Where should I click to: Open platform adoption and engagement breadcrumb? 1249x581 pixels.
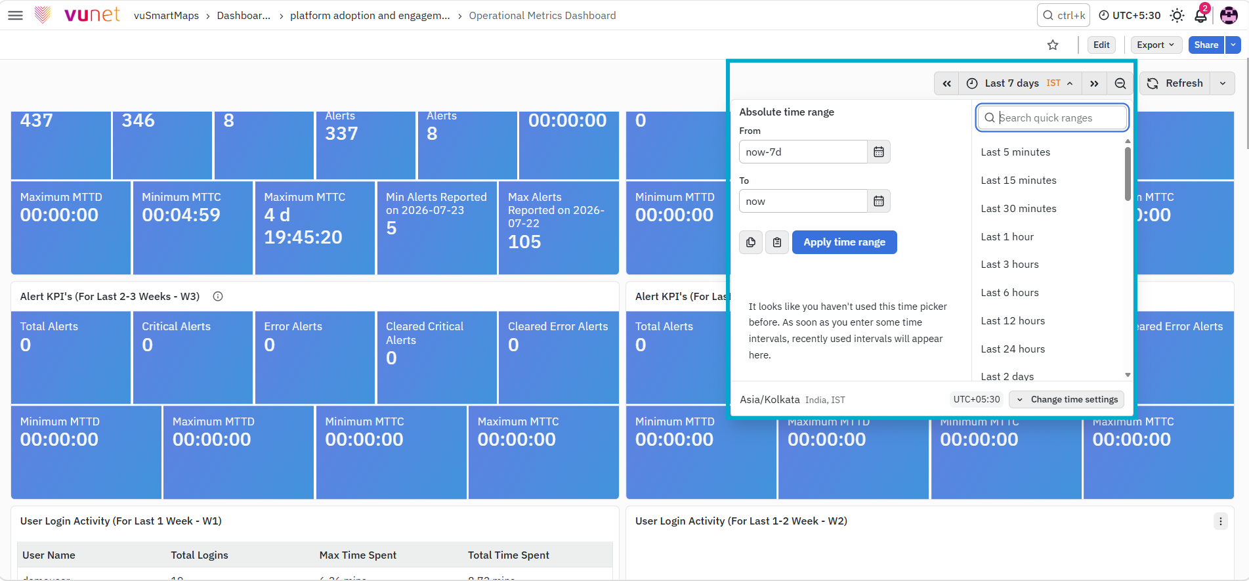370,15
